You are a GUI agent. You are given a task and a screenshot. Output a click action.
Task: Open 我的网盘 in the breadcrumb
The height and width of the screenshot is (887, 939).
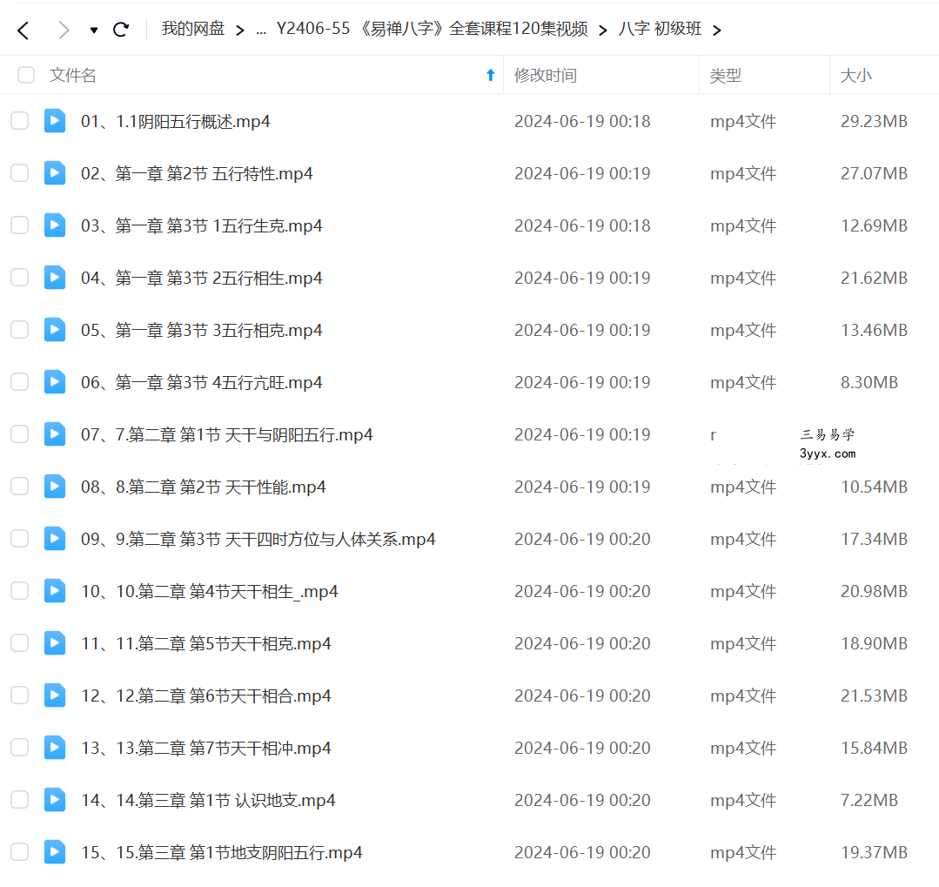[x=193, y=29]
